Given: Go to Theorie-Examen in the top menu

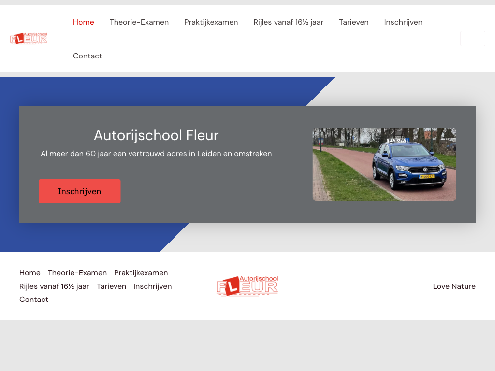Looking at the screenshot, I should 139,22.
